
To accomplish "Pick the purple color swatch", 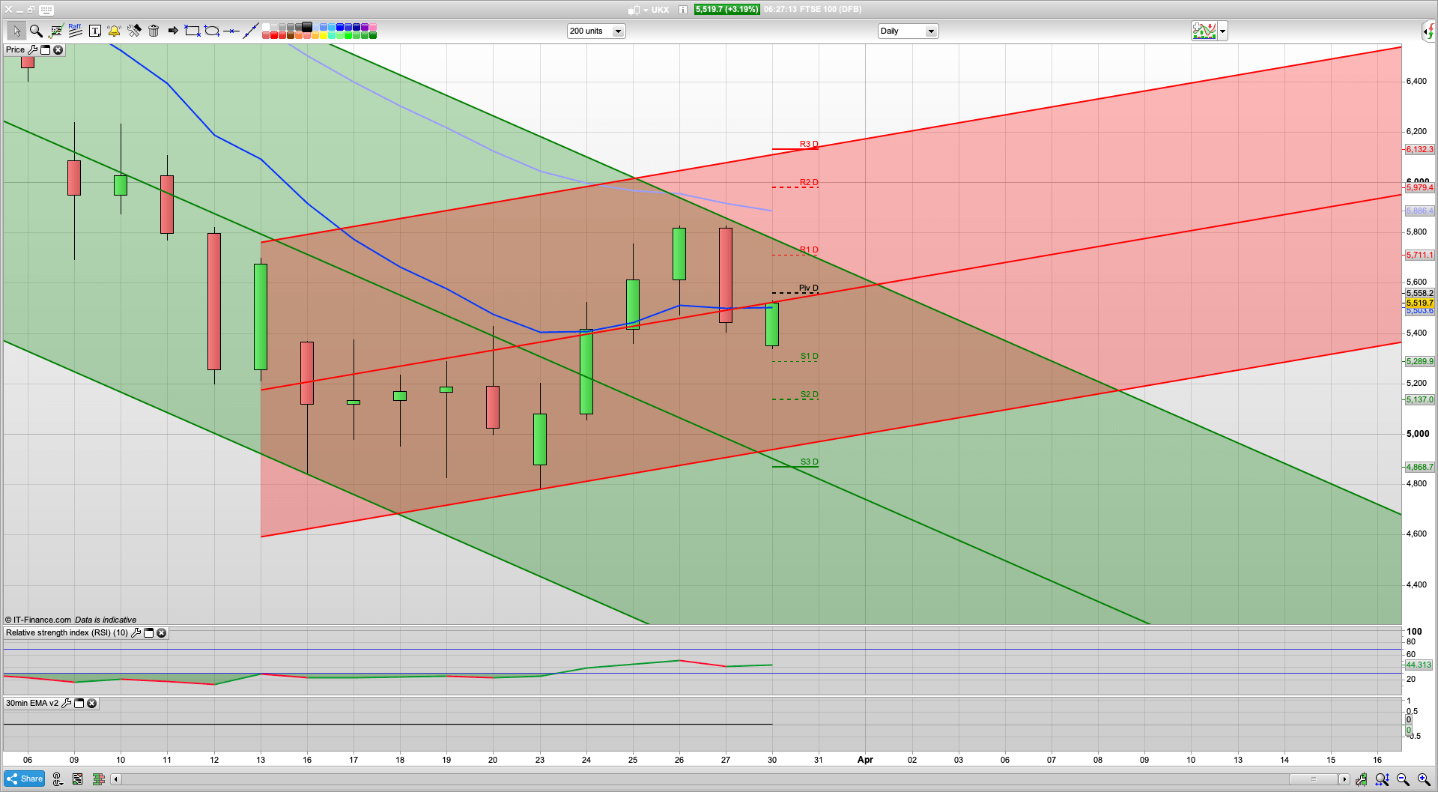I will point(365,27).
